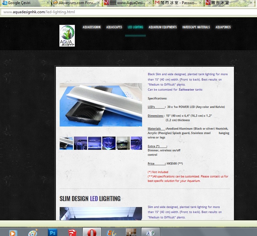
Task: Click the lambda cube icon in the taskbar
Action: [x=151, y=232]
